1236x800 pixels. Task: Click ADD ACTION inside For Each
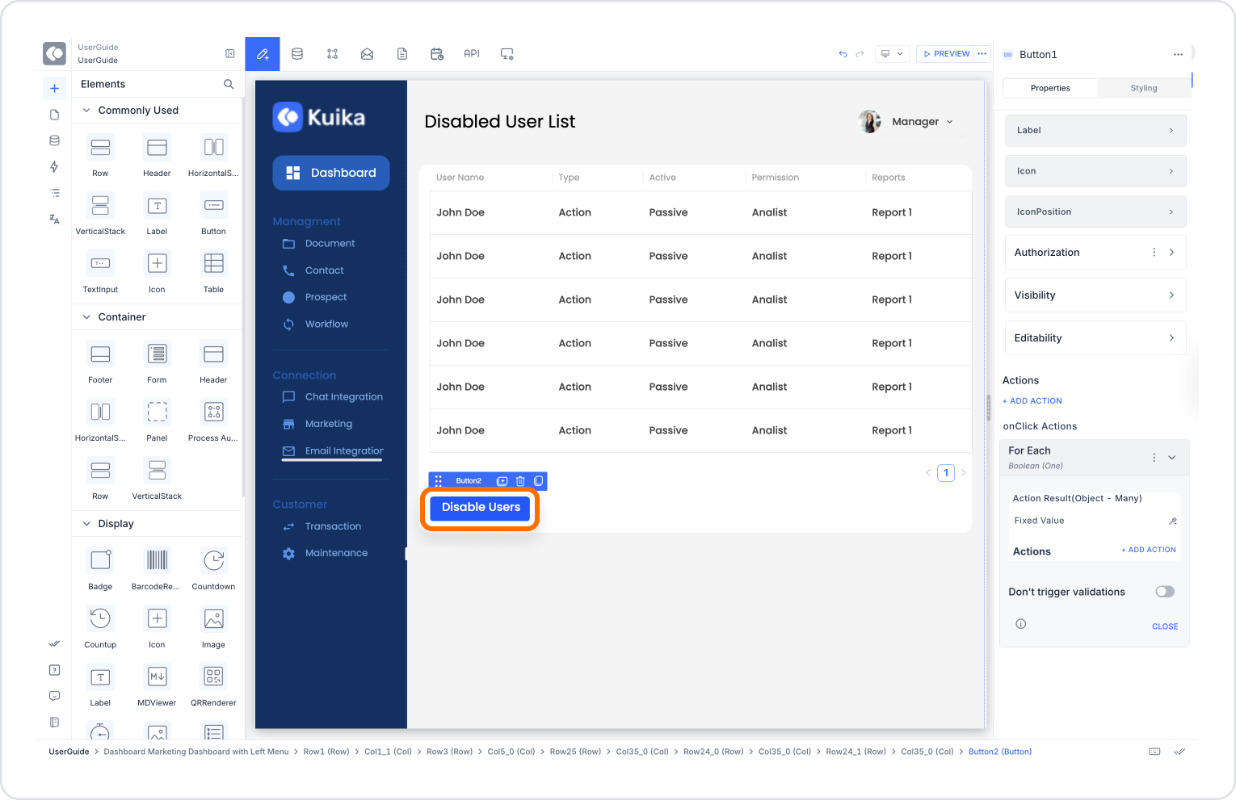(1149, 550)
